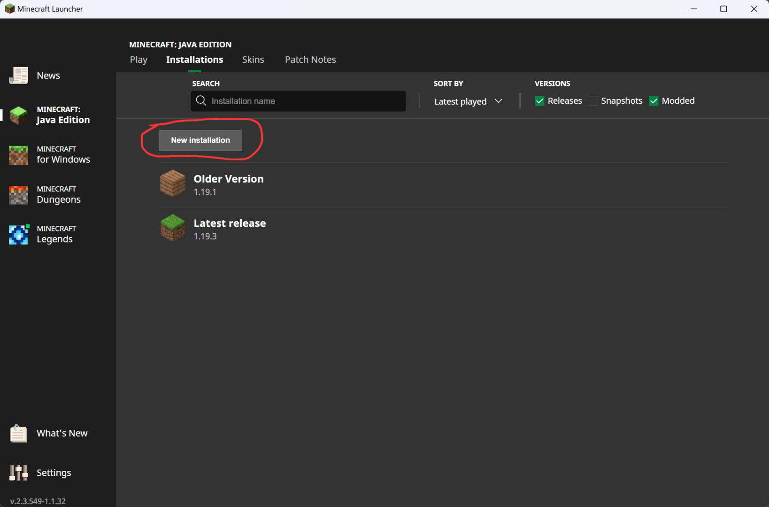
Task: Click the search magnifying glass icon
Action: (201, 101)
